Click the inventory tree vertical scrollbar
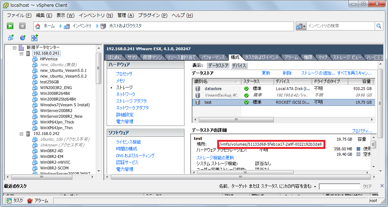Image resolution: width=388 pixels, height=207 pixels. coord(98,68)
